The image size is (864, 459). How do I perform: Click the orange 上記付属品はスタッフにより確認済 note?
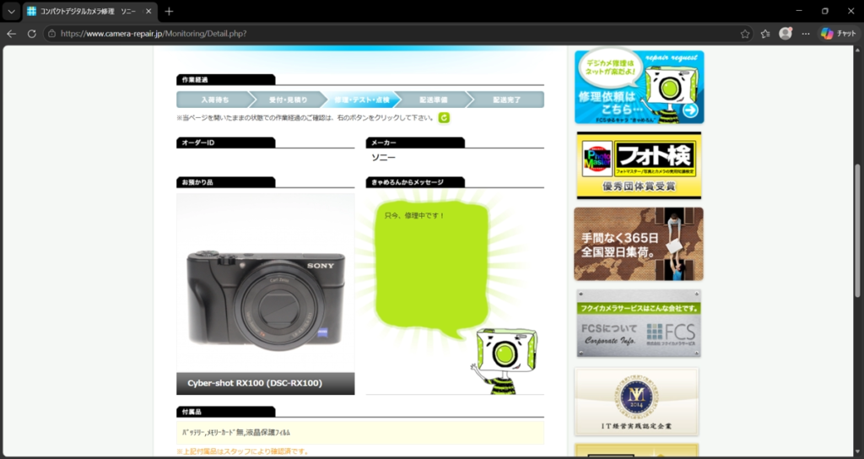tap(242, 452)
